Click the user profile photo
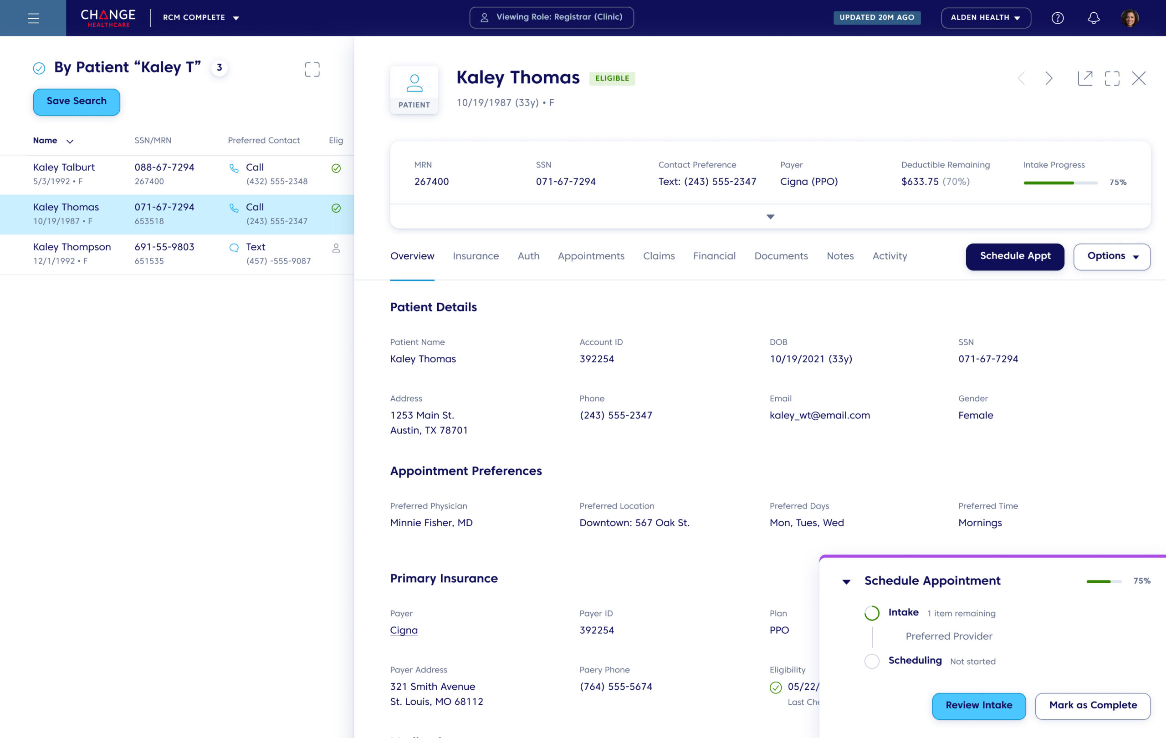The width and height of the screenshot is (1166, 738). (x=1130, y=18)
